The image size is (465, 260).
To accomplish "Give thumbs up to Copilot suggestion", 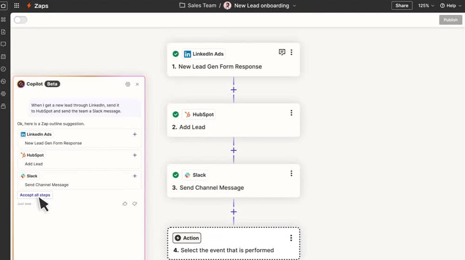I will point(125,204).
